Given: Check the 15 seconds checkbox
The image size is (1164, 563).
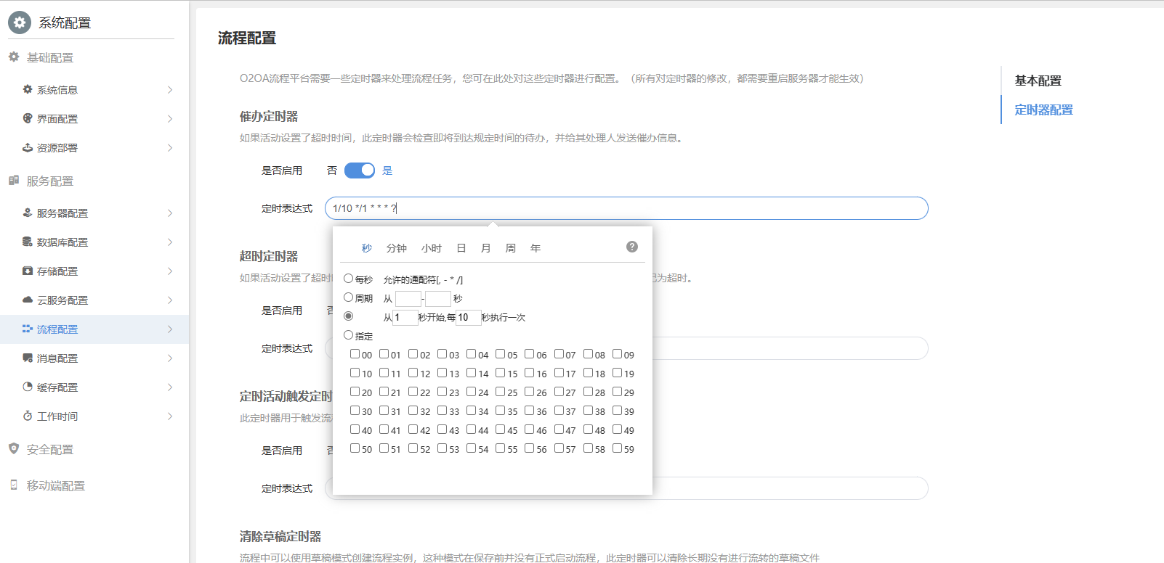Looking at the screenshot, I should [x=501, y=373].
